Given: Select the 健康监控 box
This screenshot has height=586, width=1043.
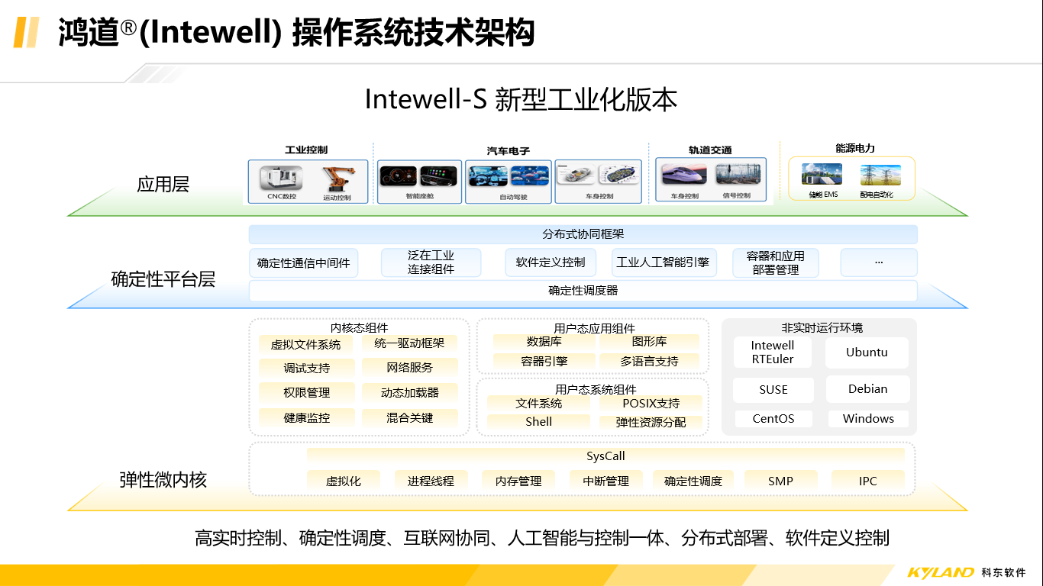Looking at the screenshot, I should tap(306, 418).
